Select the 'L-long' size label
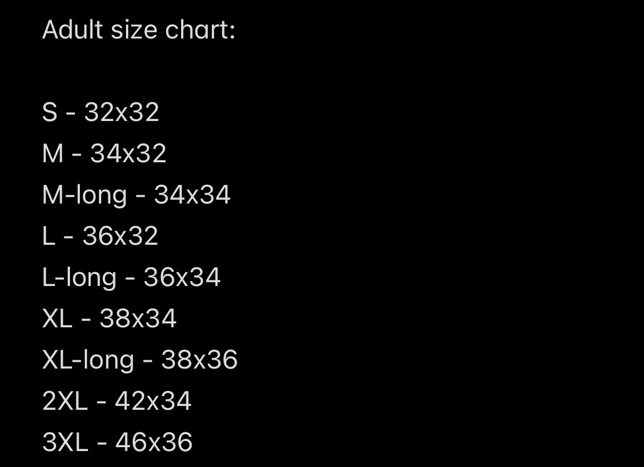 click(79, 277)
